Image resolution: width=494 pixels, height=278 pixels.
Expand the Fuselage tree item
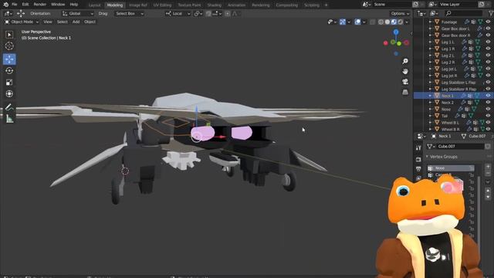click(x=430, y=22)
